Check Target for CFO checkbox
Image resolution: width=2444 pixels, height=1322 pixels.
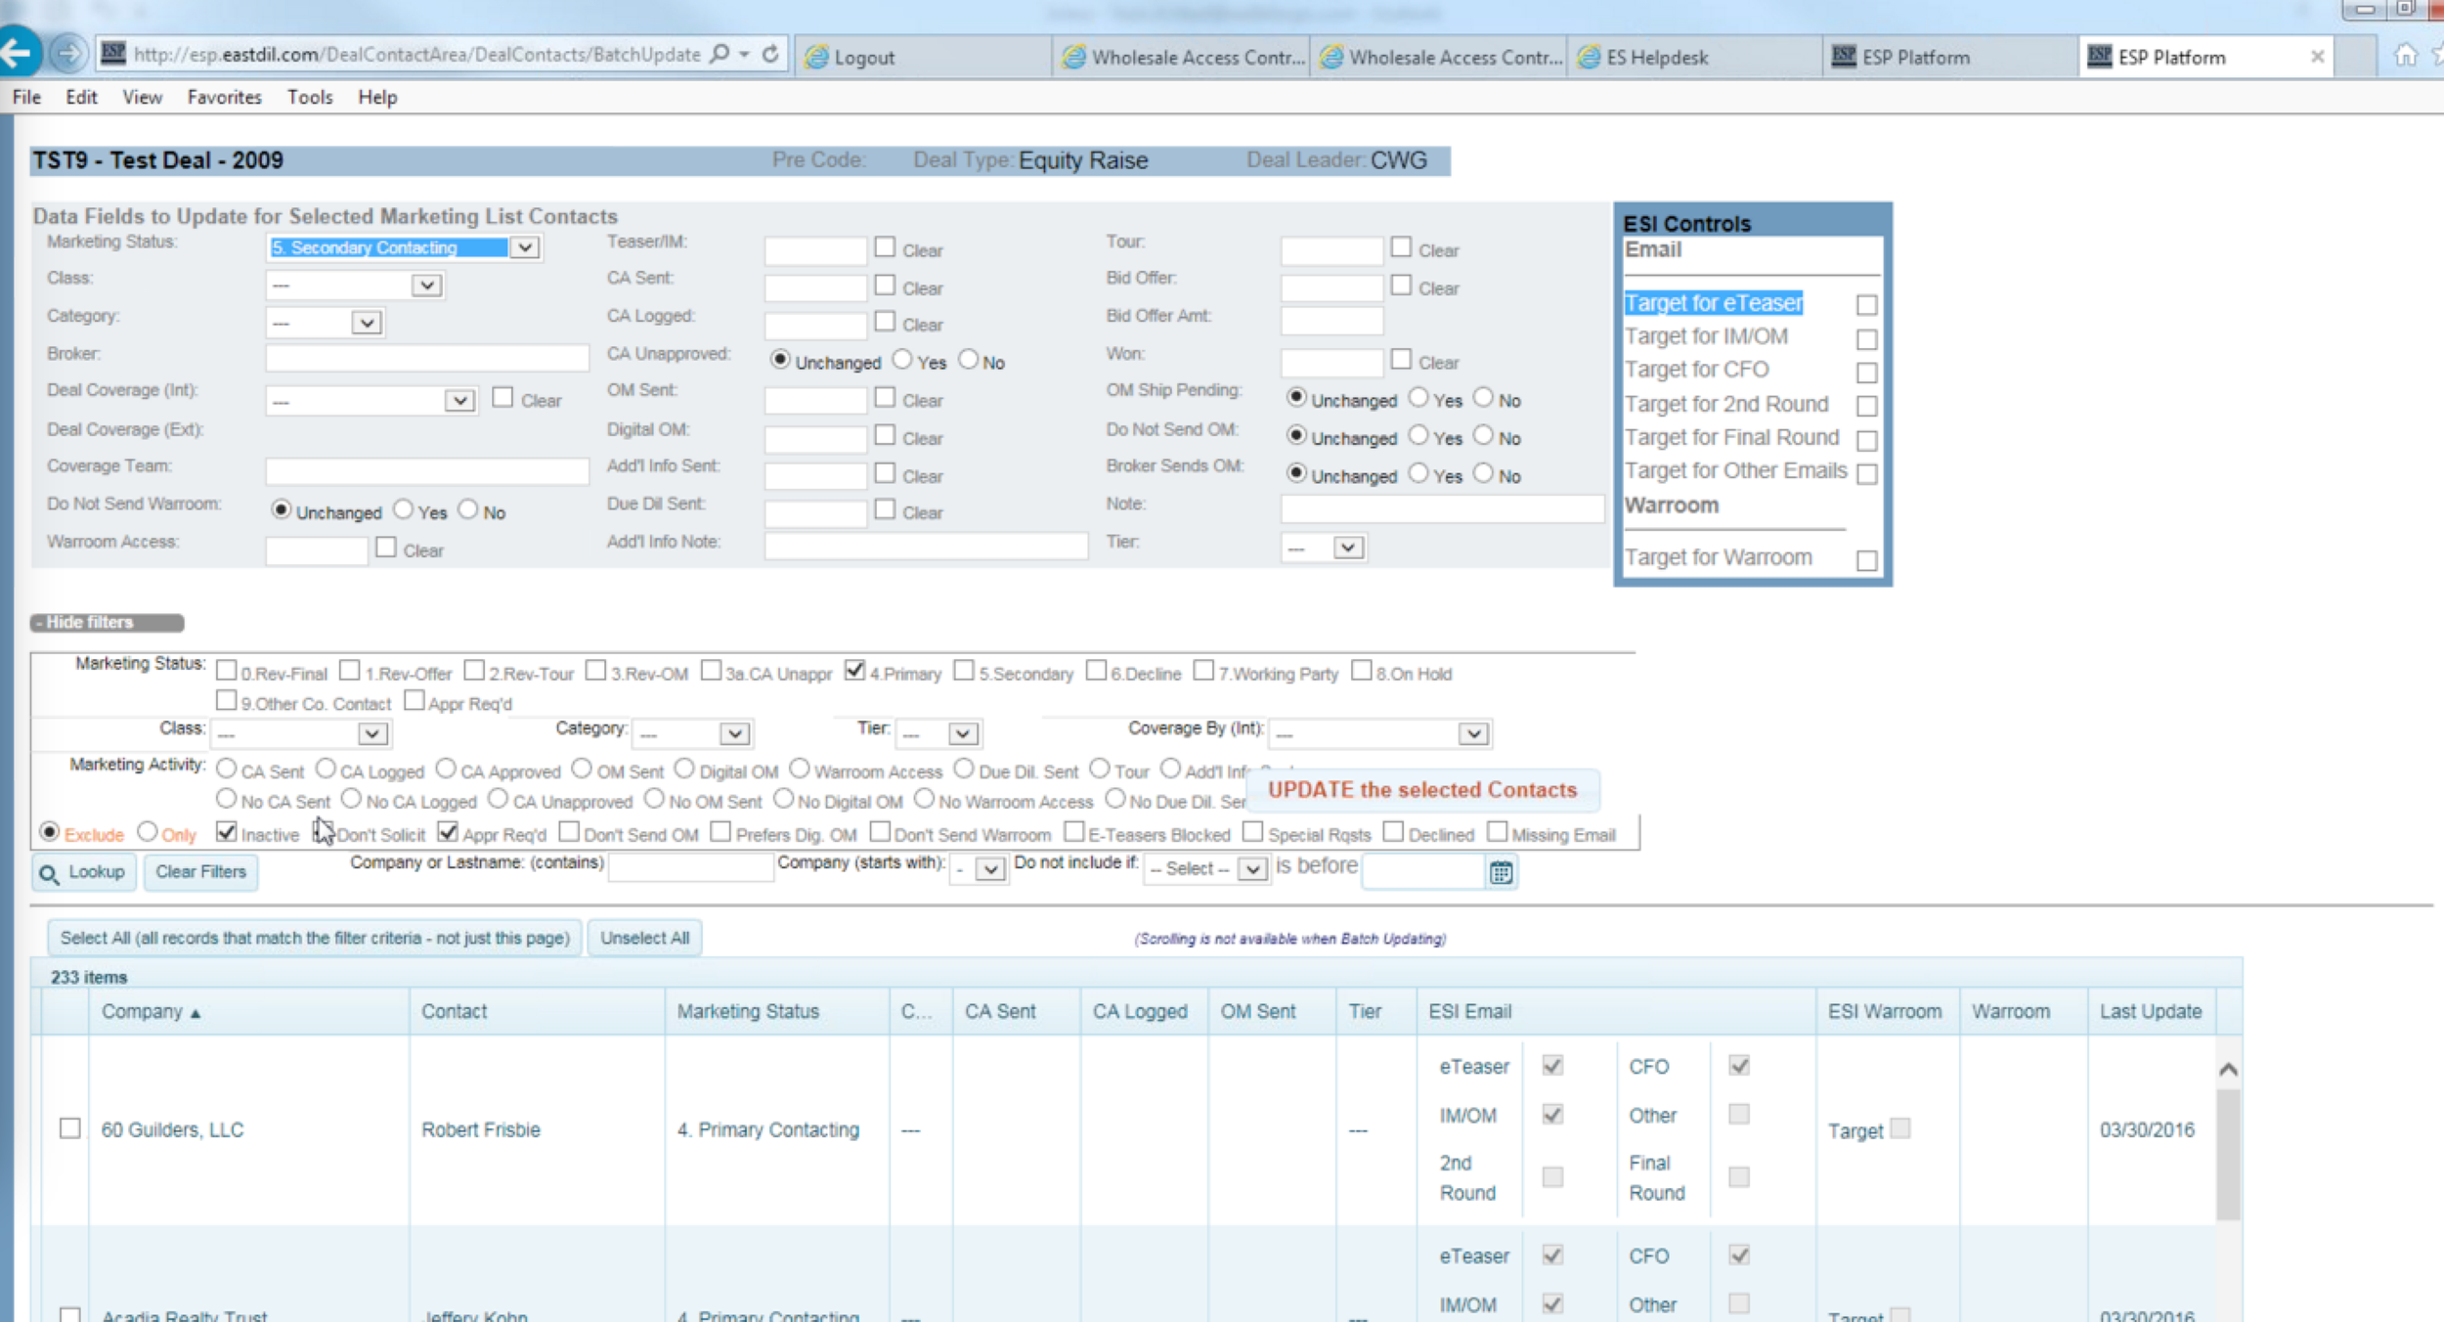click(x=1866, y=373)
